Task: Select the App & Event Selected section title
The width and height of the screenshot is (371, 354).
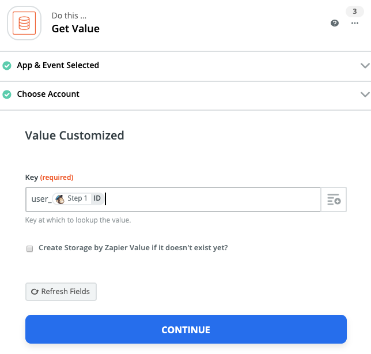Action: pyautogui.click(x=58, y=66)
